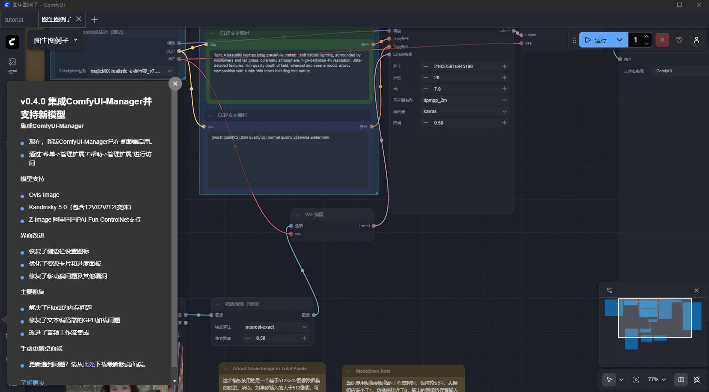Image resolution: width=709 pixels, height=392 pixels.
Task: Toggle the minimap display button
Action: pyautogui.click(x=681, y=380)
